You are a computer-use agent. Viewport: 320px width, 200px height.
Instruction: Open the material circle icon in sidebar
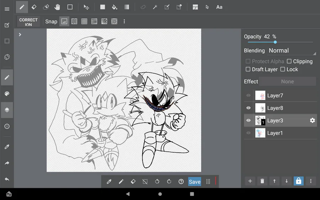click(x=7, y=126)
